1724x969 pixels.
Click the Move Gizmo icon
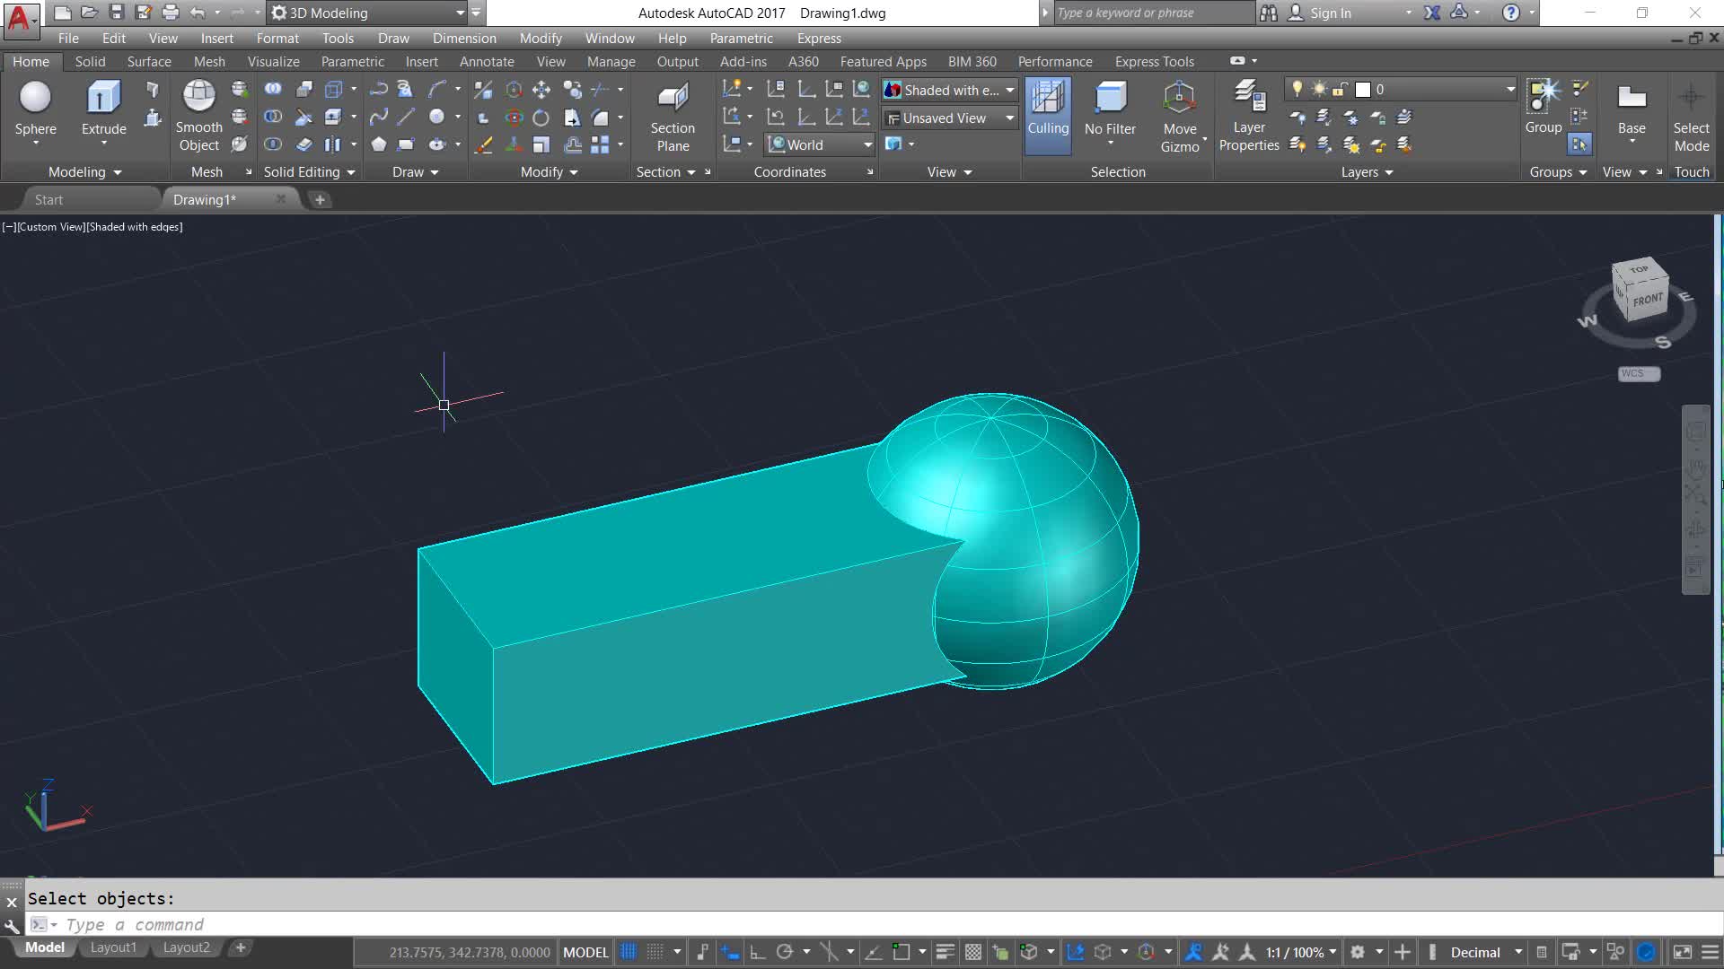pyautogui.click(x=1179, y=99)
